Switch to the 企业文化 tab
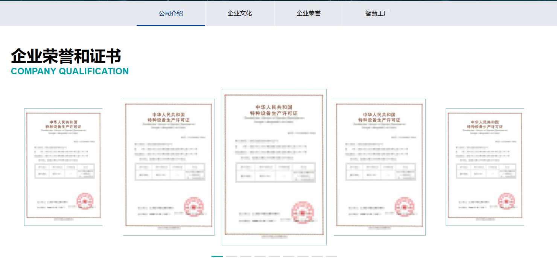Viewport: 557px width, 275px height. (x=240, y=13)
